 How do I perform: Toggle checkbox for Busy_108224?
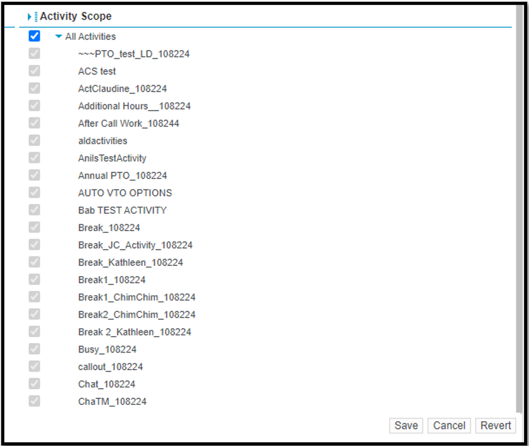pos(34,349)
